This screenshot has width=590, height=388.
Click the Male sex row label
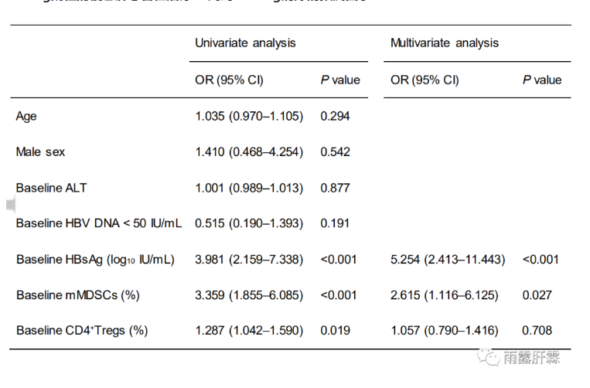[x=40, y=152]
